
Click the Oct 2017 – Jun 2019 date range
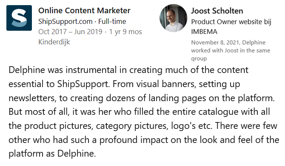pyautogui.click(x=70, y=32)
